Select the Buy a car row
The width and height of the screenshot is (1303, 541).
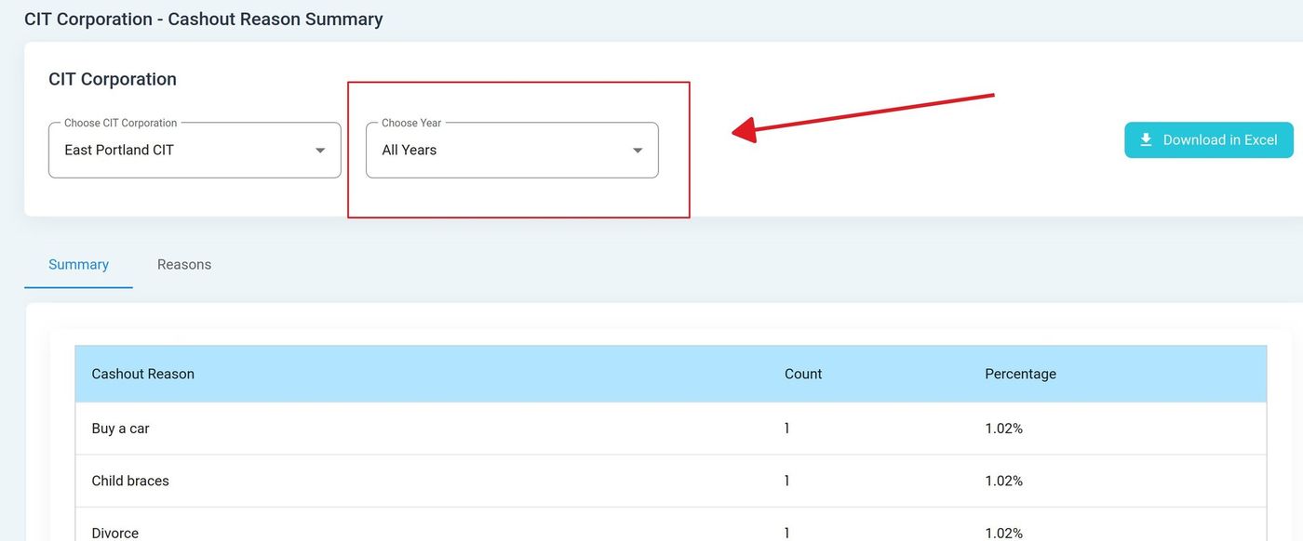coord(121,429)
